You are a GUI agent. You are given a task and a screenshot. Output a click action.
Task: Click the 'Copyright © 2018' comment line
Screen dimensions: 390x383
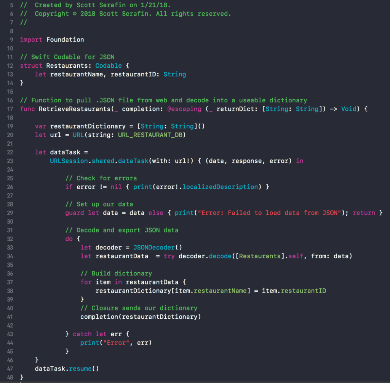pos(126,14)
